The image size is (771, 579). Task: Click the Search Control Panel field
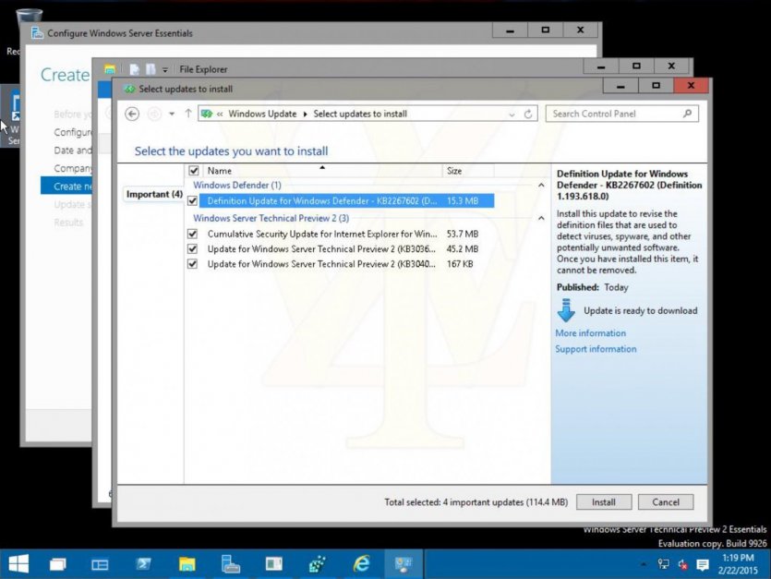pos(614,114)
